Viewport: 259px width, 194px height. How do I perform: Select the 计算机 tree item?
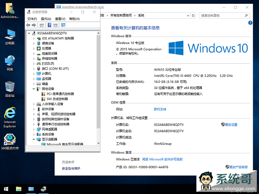click(x=44, y=74)
